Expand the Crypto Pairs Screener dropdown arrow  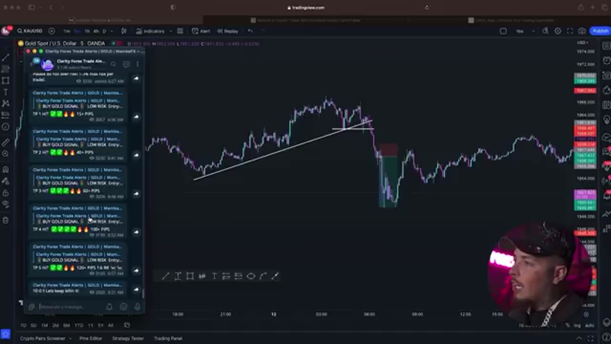tap(70, 338)
